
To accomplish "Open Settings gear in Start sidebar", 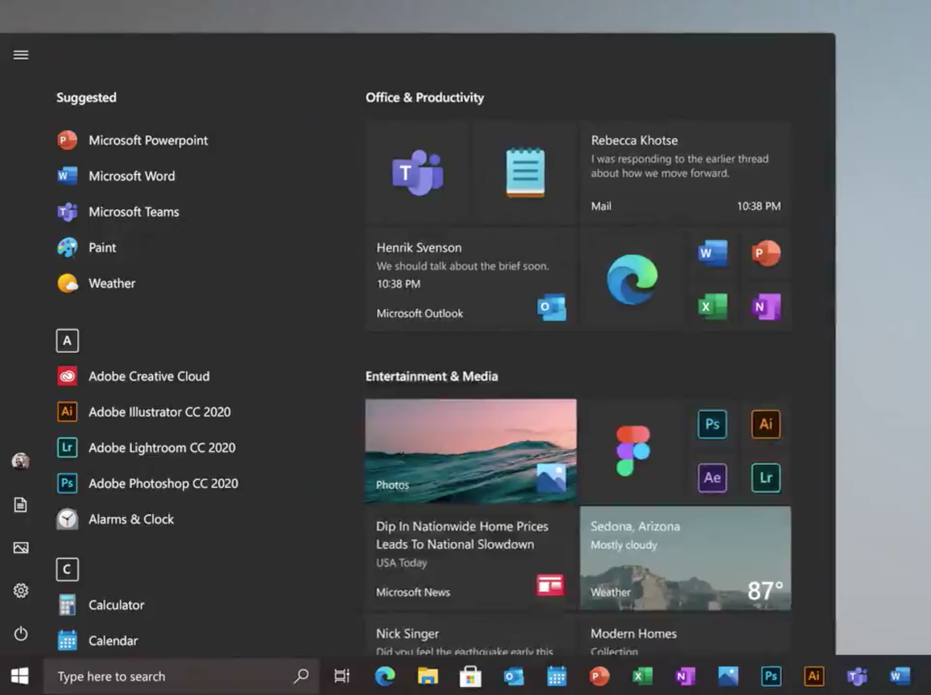I will [21, 591].
